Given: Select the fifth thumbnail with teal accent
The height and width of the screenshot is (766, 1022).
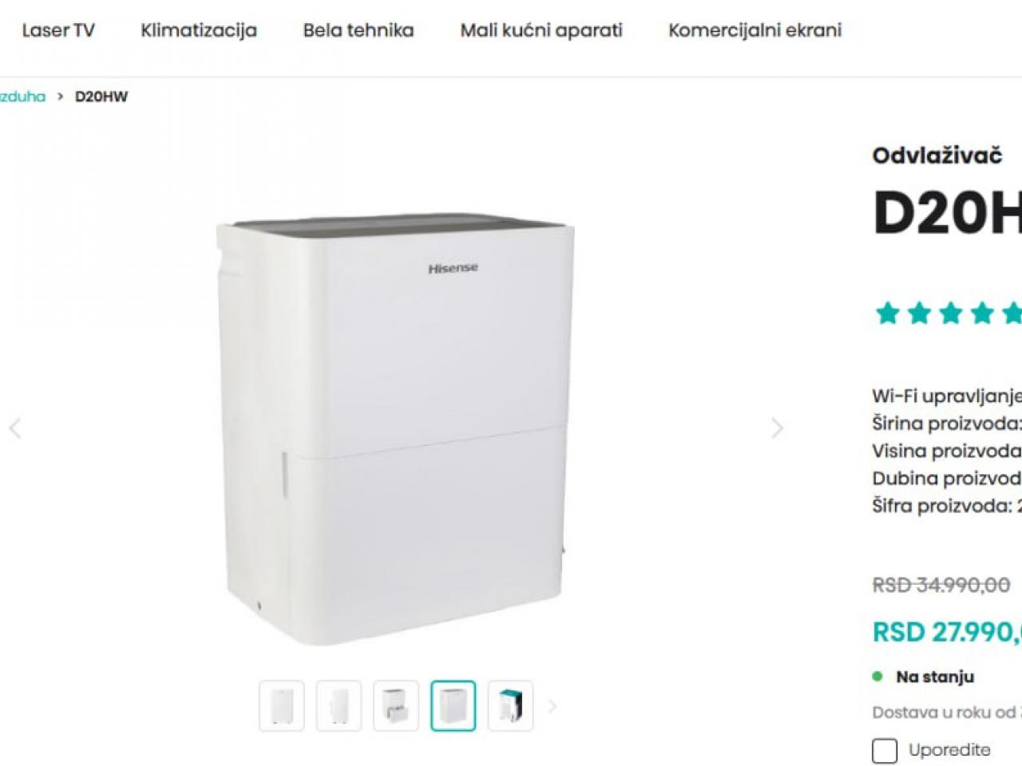Looking at the screenshot, I should (510, 706).
